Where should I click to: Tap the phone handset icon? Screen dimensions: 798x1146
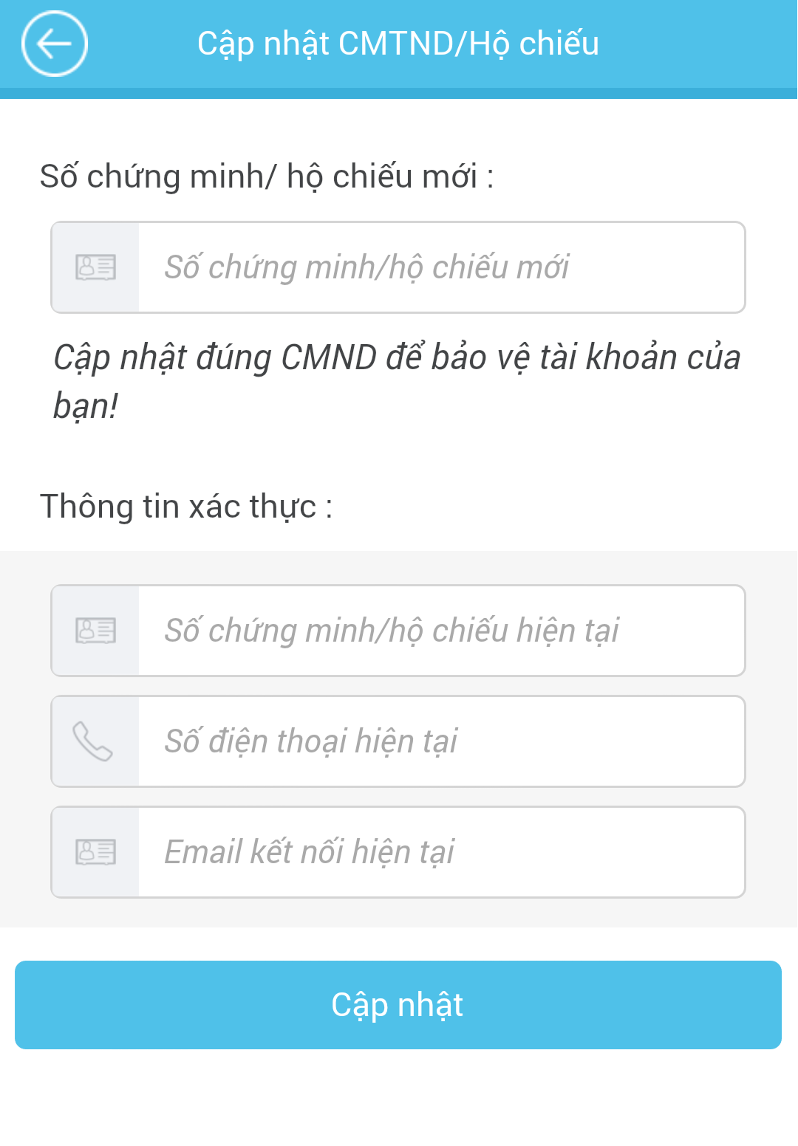(x=93, y=741)
